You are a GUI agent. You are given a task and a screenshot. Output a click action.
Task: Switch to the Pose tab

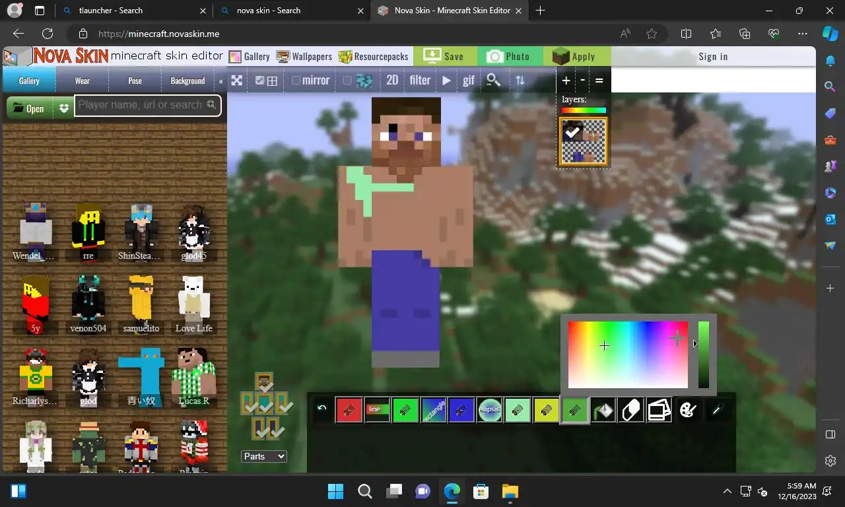pyautogui.click(x=135, y=81)
